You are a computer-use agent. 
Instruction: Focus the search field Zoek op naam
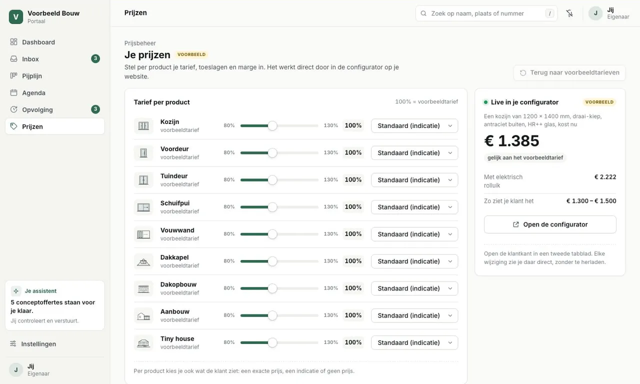pos(486,13)
